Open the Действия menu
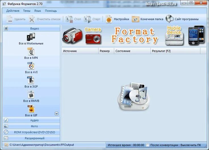Screen dimensions: 209x150 (13, 11)
